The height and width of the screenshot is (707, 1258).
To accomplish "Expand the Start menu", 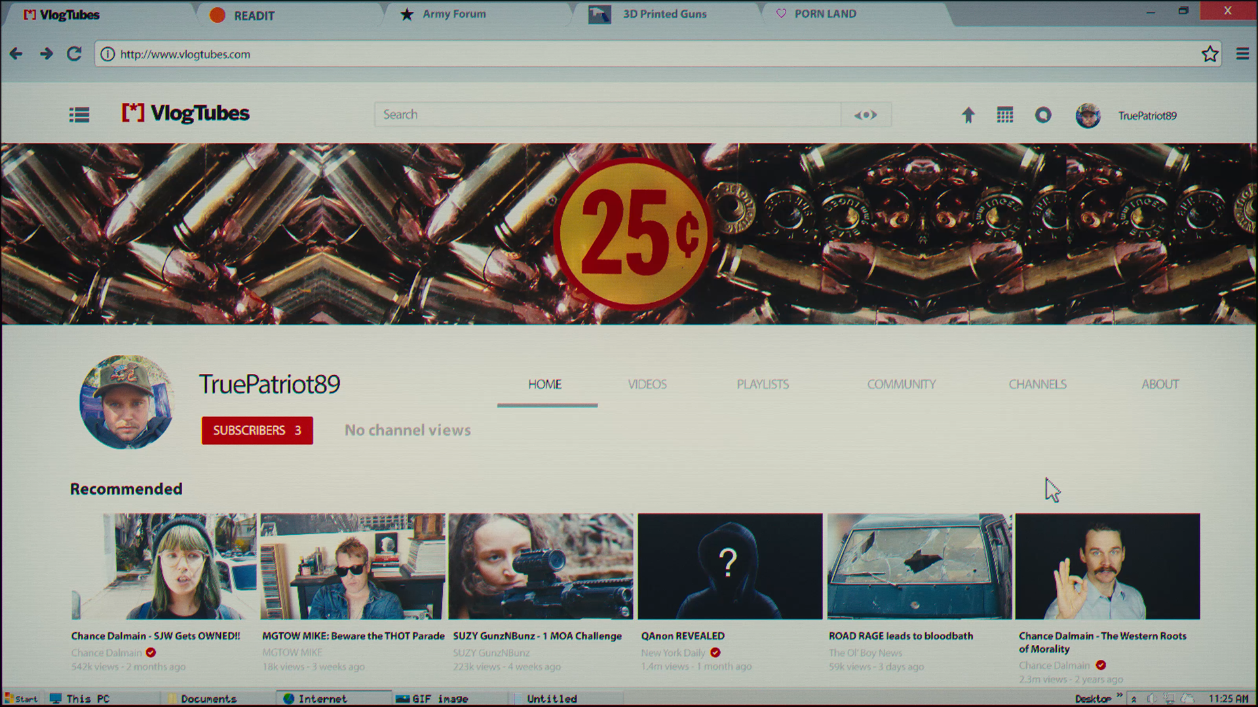I will pyautogui.click(x=22, y=698).
